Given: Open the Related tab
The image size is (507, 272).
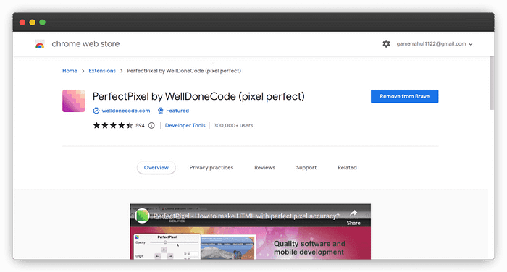Looking at the screenshot, I should tap(347, 167).
